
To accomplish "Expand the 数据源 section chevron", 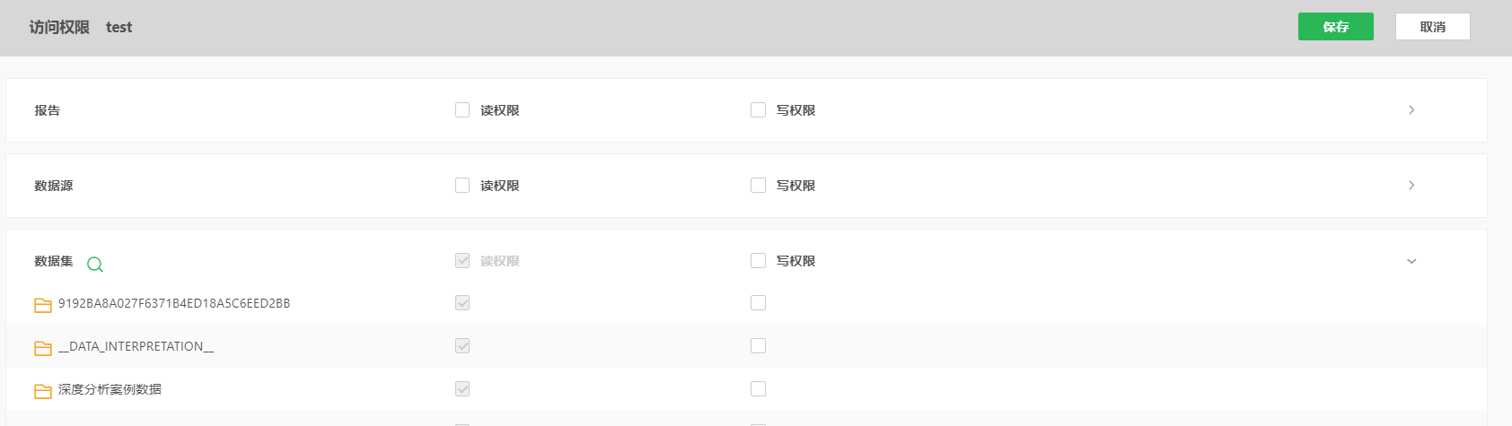I will coord(1411,185).
